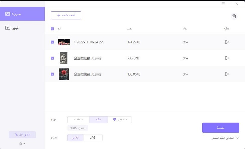Choose the low quality option منخفضة
This screenshot has width=245, height=149.
coord(79,120)
